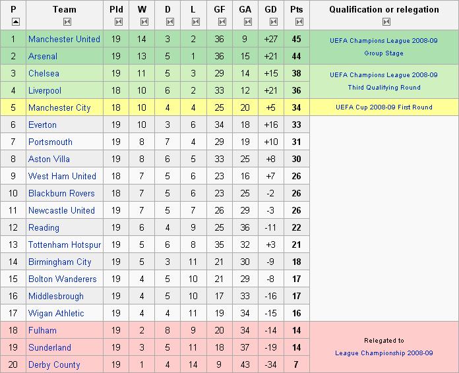This screenshot has width=459, height=373.
Task: Sort by draws using D column icon
Action: pos(170,22)
